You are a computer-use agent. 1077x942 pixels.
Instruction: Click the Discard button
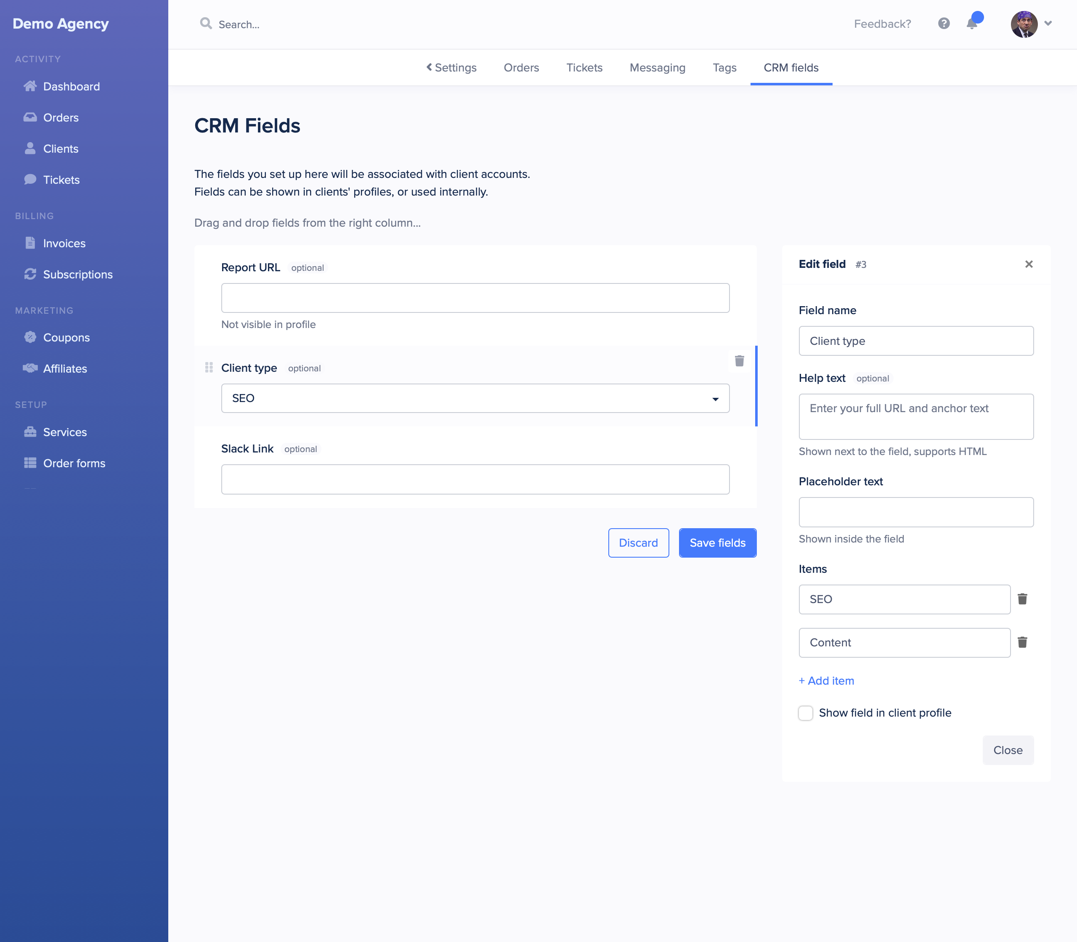click(x=638, y=543)
